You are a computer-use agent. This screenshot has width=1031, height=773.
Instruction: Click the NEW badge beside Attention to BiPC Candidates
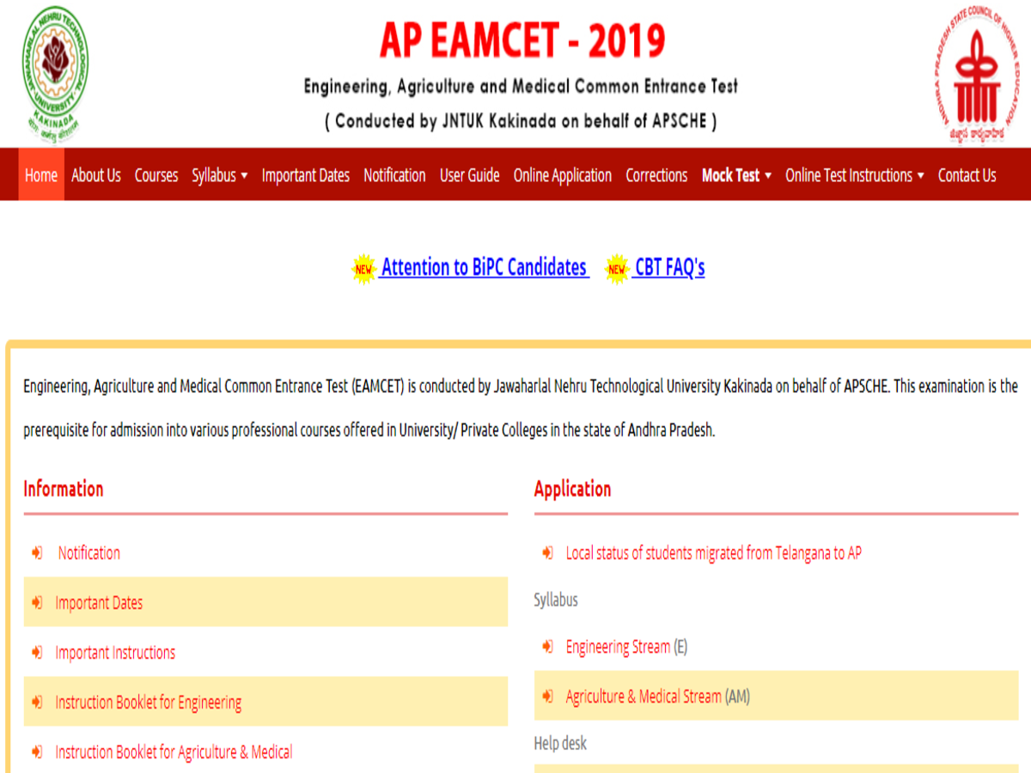[x=364, y=269]
